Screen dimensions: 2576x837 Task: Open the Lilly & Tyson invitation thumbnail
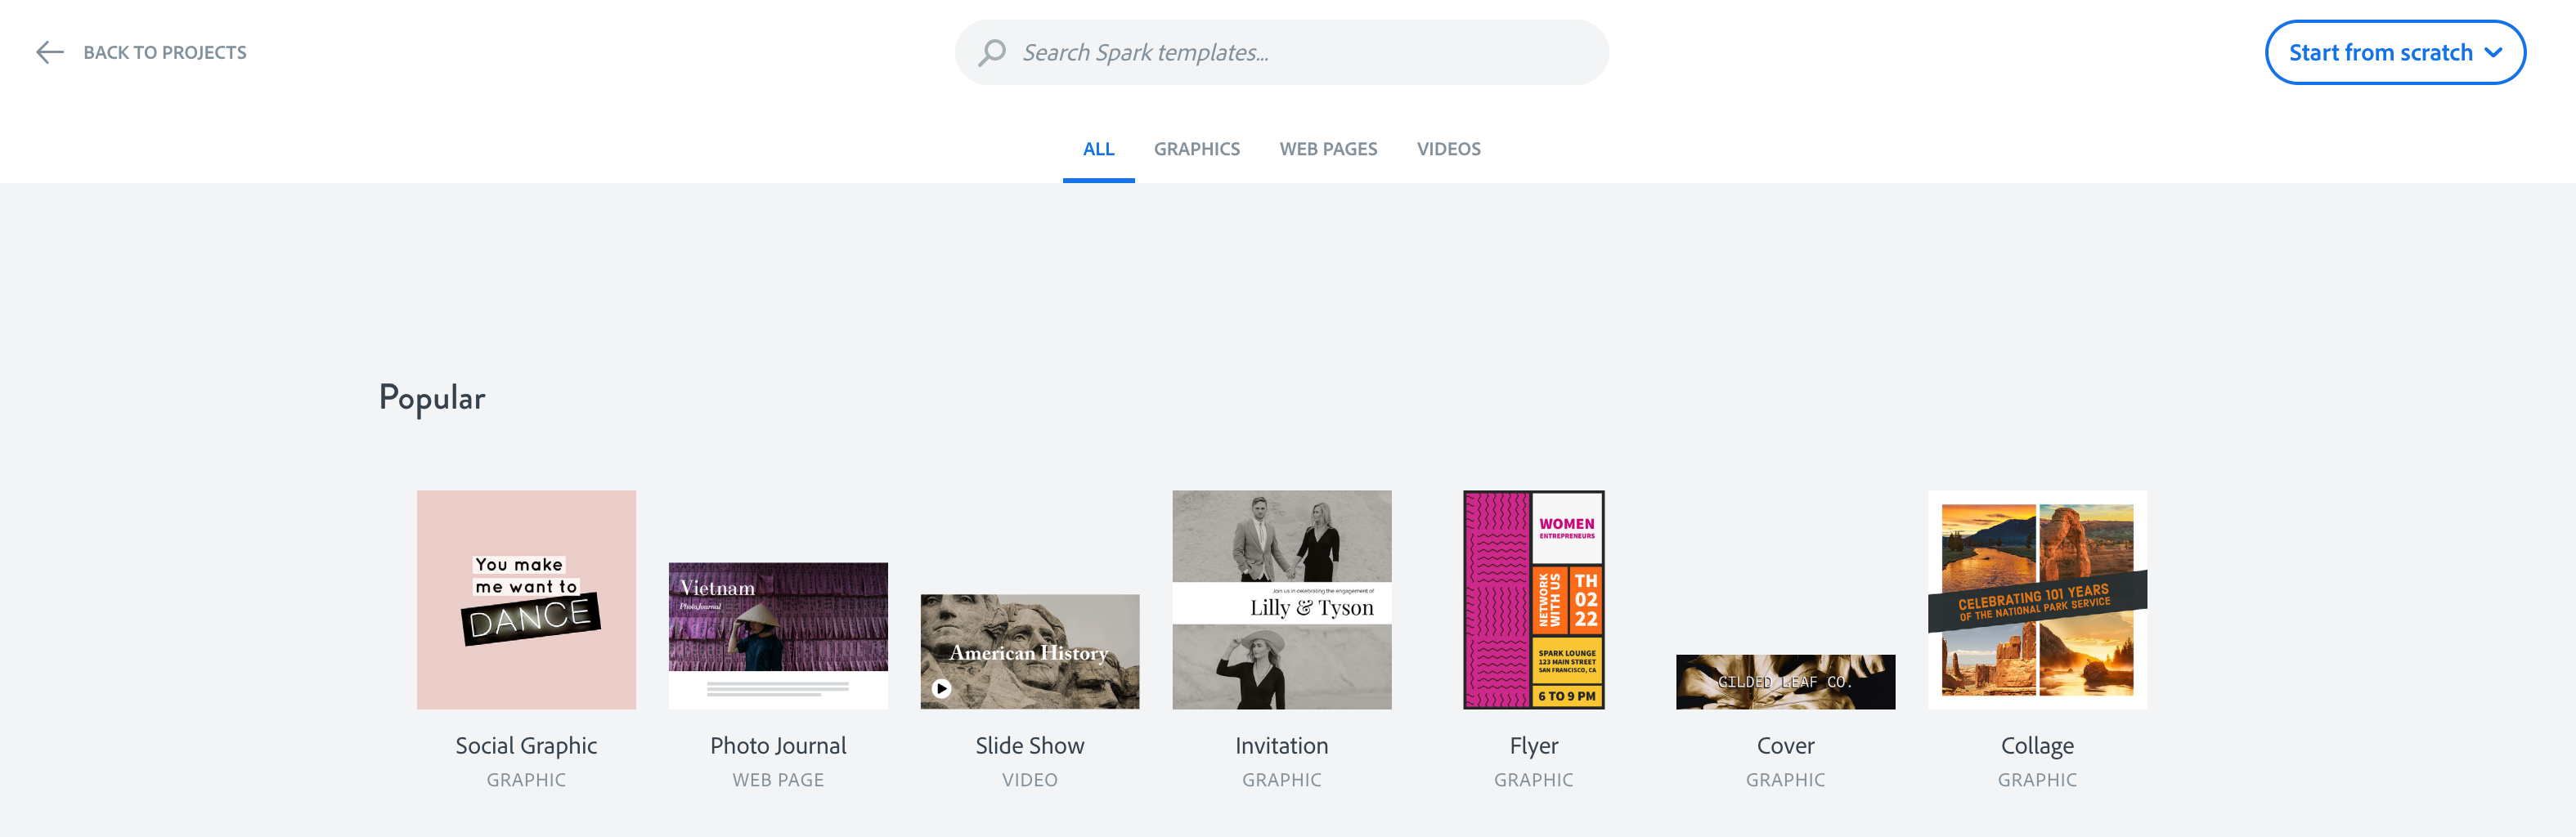pos(1282,599)
